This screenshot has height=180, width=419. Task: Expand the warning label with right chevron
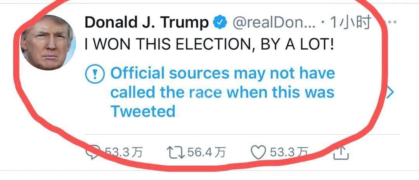pos(391,93)
